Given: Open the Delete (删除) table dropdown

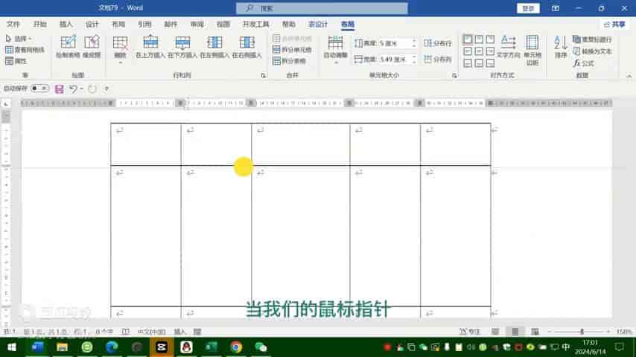Looking at the screenshot, I should point(120,49).
